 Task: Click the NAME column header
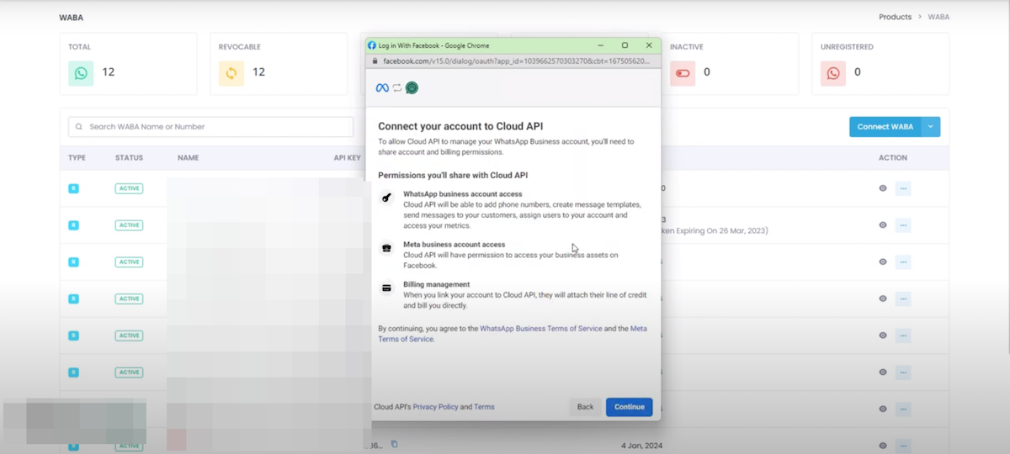(x=188, y=158)
